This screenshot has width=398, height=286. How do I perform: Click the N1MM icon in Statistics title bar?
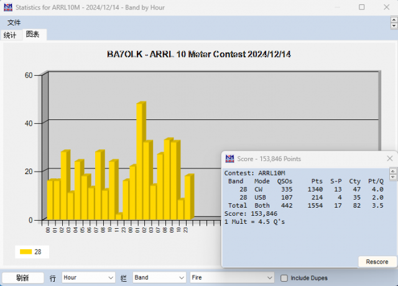tap(8, 7)
